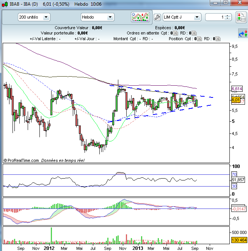The width and height of the screenshot is (248, 251).
Task: Click the wrench settings icon
Action: click(x=157, y=17)
